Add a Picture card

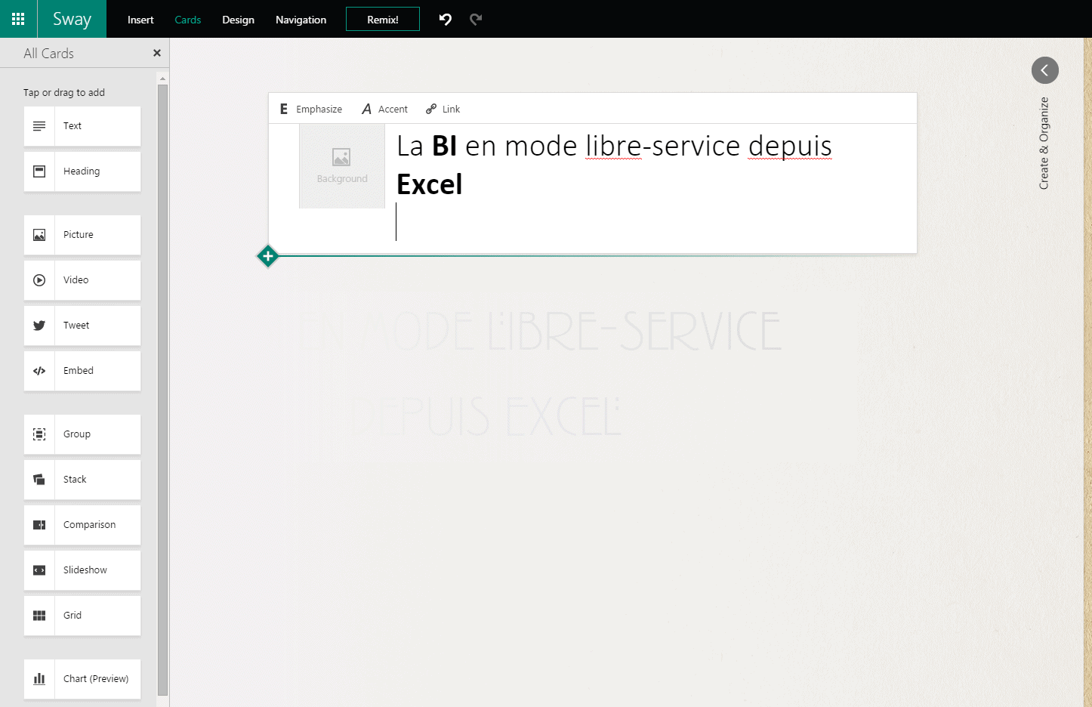pos(82,235)
